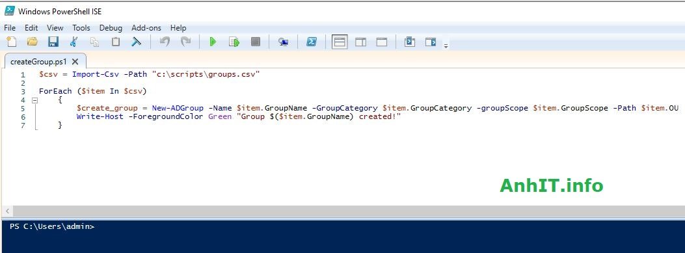The height and width of the screenshot is (253, 685).
Task: Open the Help menu
Action: click(x=178, y=27)
